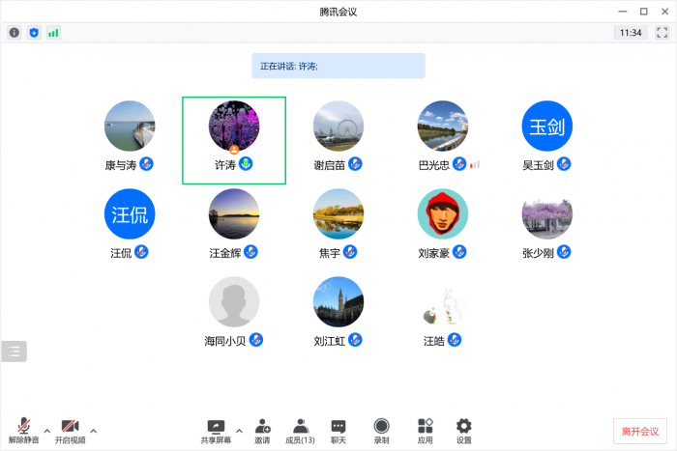Click 刘江虹's muted mic icon

tap(355, 340)
